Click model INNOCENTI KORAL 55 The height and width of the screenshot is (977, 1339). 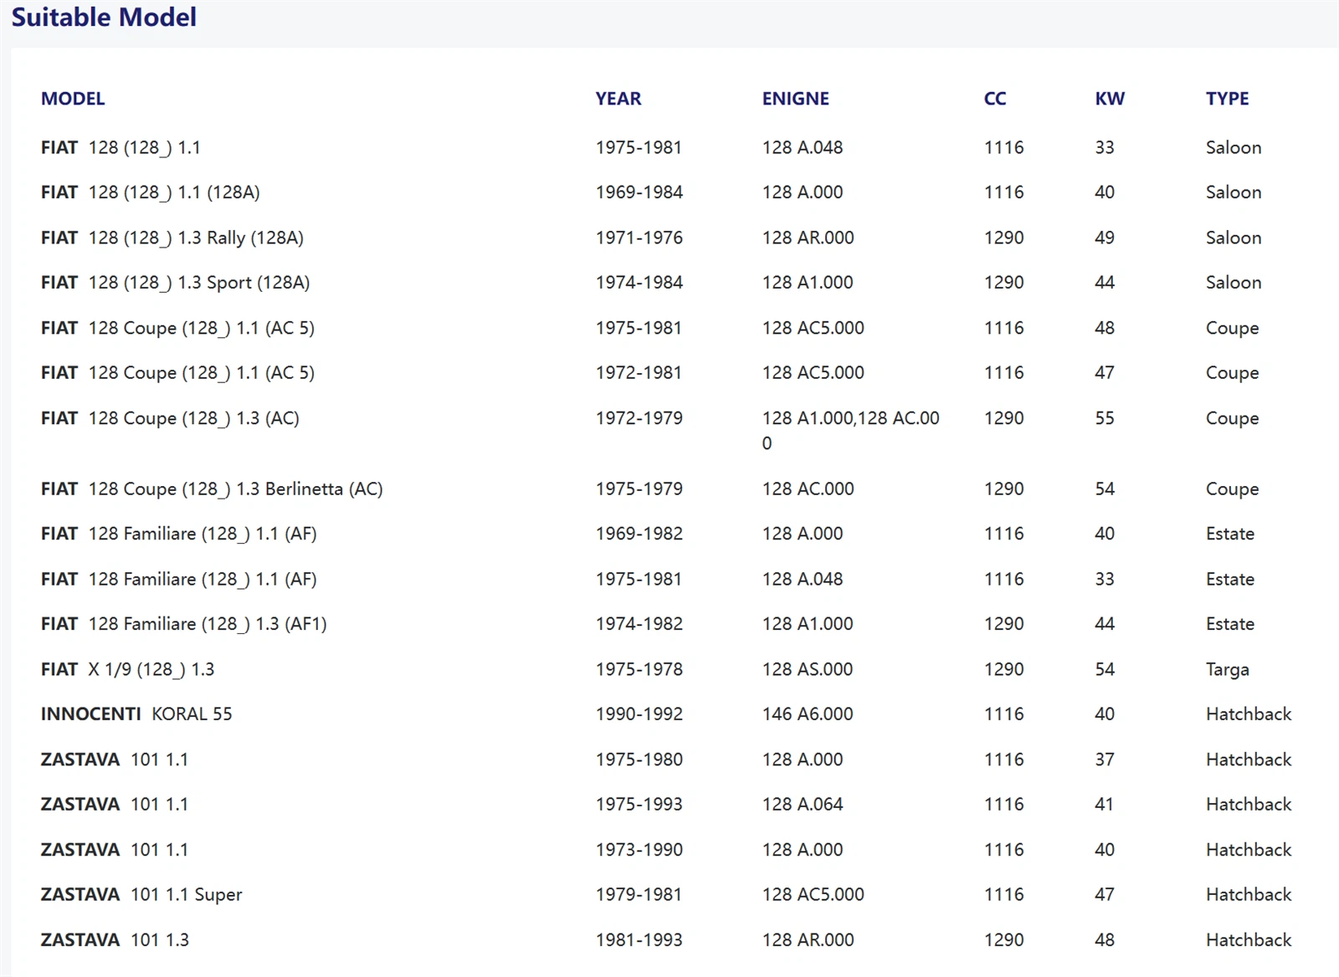coord(136,714)
